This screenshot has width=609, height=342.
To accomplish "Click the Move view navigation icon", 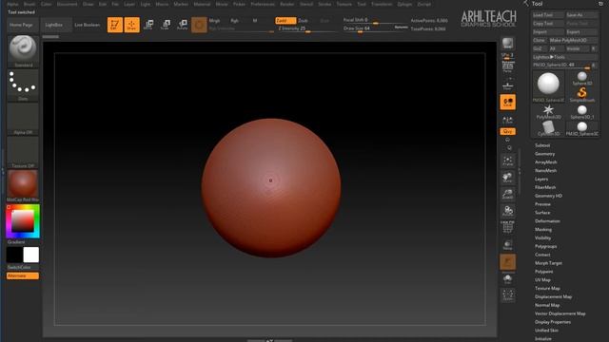I will pos(507,178).
